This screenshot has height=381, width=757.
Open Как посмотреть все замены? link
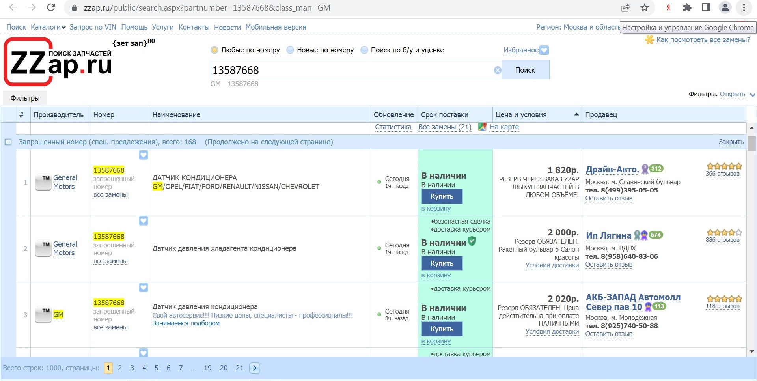703,40
